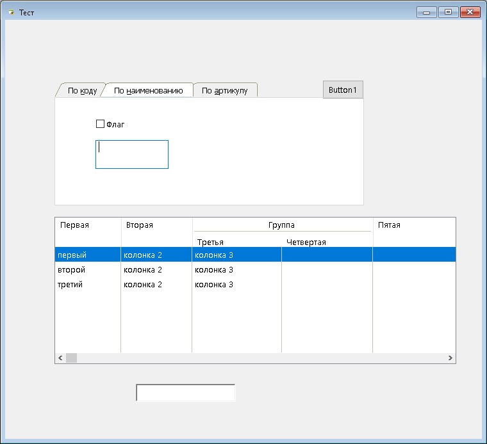Maximize the Тест window
The height and width of the screenshot is (444, 487).
click(x=449, y=12)
